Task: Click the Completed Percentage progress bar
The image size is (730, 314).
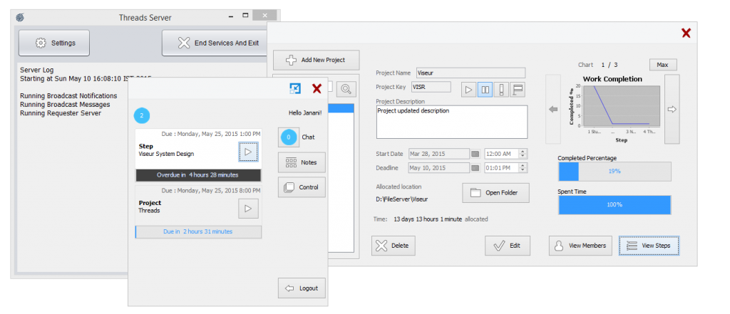Action: [x=615, y=172]
